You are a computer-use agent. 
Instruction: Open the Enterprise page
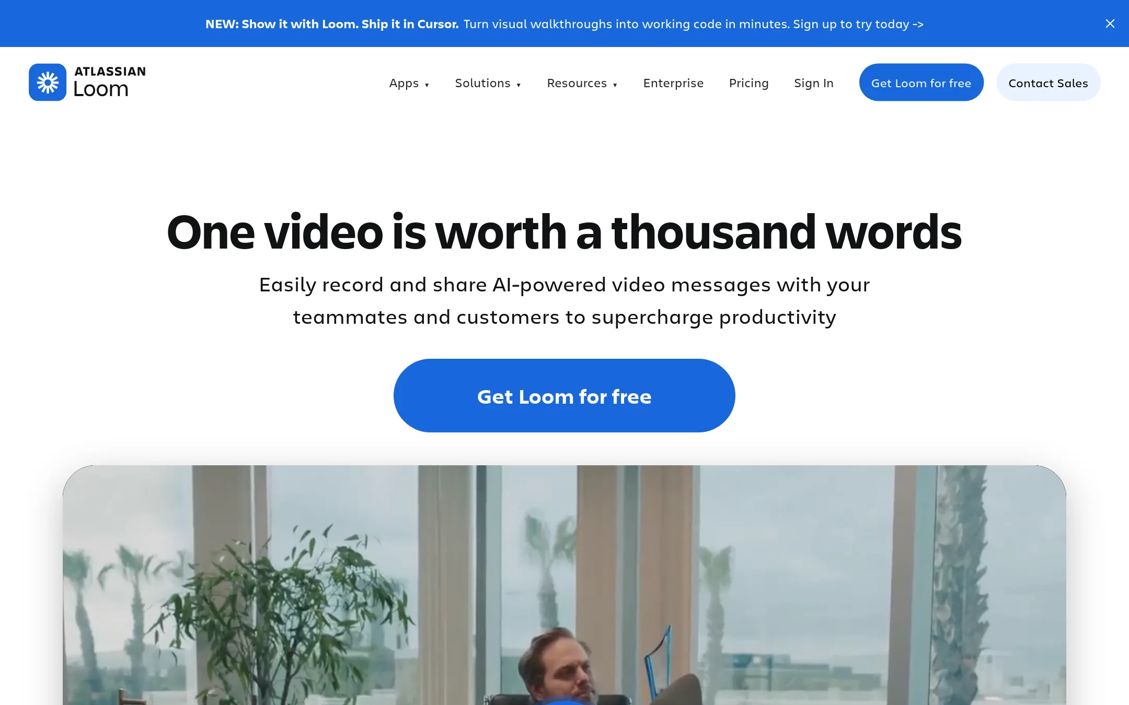(673, 83)
